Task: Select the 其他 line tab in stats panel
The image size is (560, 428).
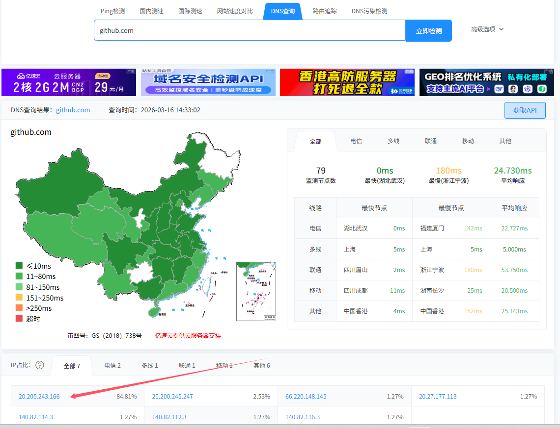Action: coord(505,141)
